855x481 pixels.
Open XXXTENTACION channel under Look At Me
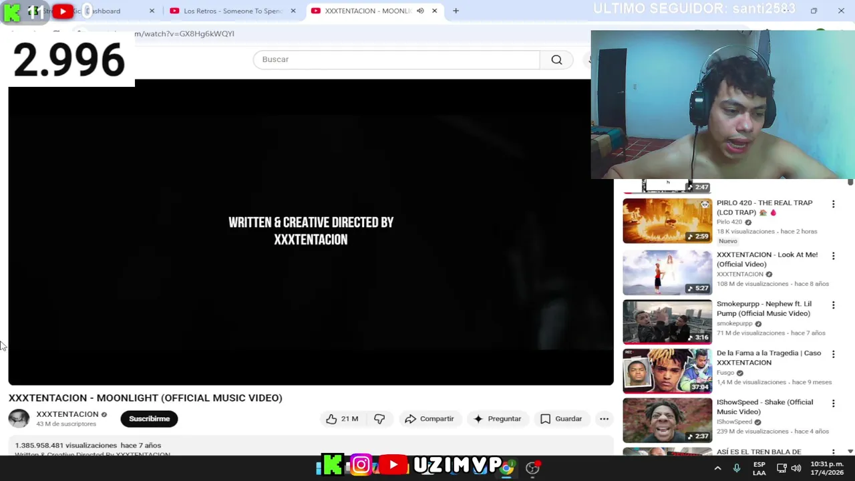tap(739, 274)
